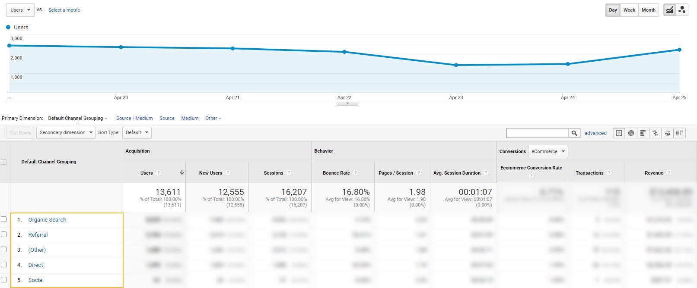
Task: Click the magnifier search button
Action: coord(574,133)
